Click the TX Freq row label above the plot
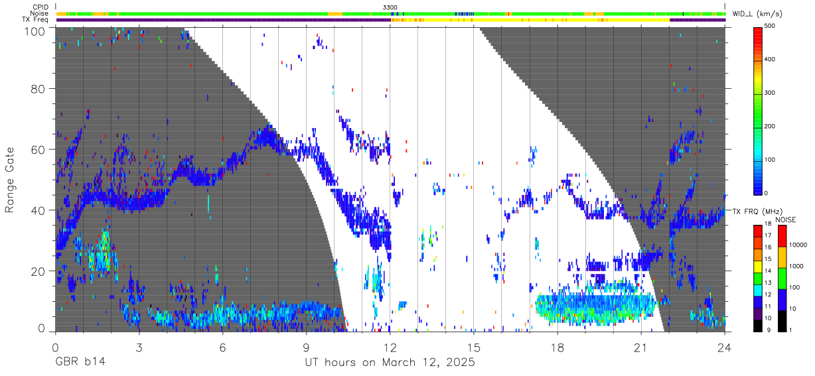This screenshot has height=376, width=815. 36,19
